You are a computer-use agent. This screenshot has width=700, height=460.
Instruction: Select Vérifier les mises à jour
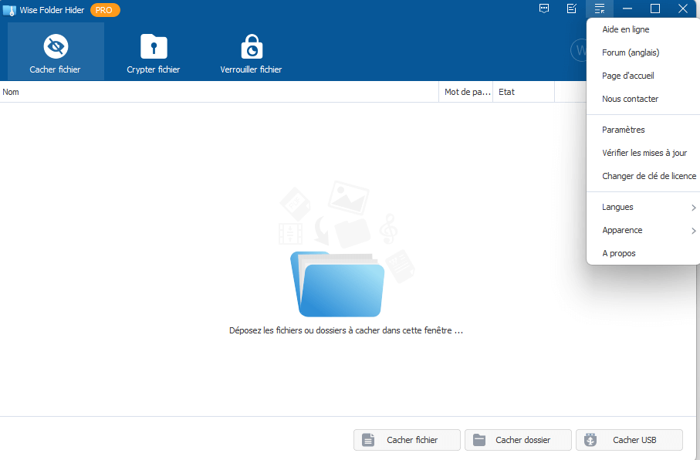click(x=648, y=152)
